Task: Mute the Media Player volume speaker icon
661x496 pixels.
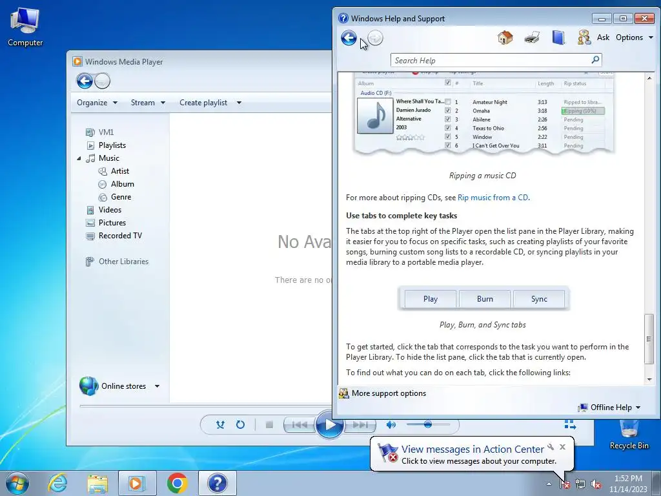Action: click(x=391, y=425)
